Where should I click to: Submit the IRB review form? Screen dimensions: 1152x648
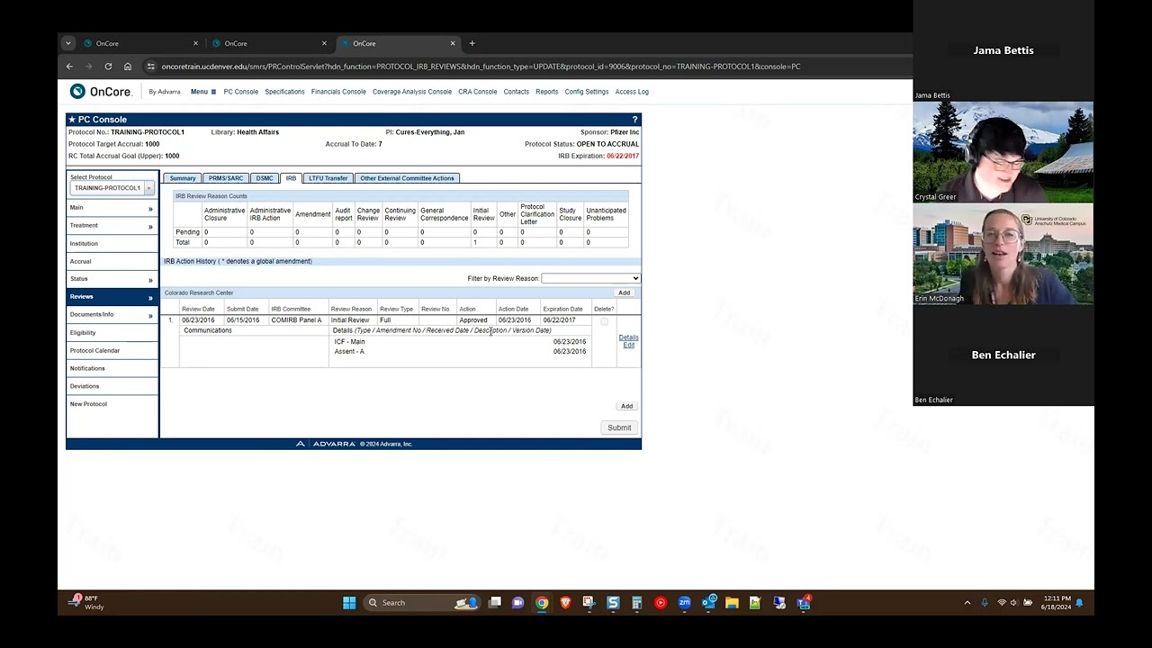click(x=619, y=427)
